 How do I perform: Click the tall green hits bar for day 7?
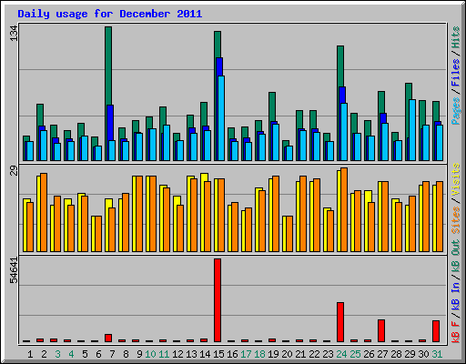click(108, 66)
